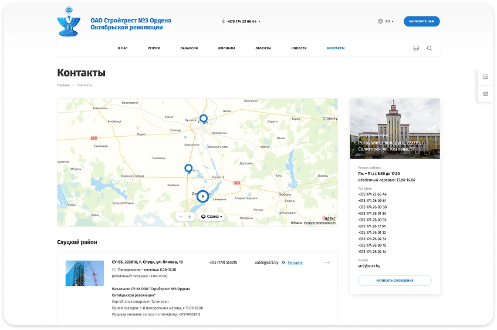Enable the accessibility glasses icon
The image size is (497, 330).
point(416,48)
